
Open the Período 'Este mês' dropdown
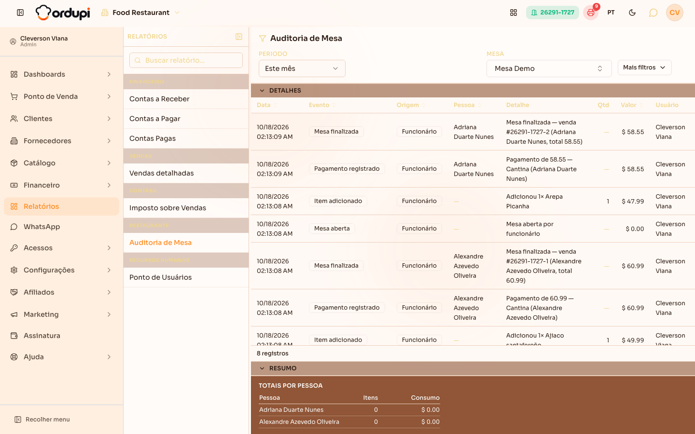pyautogui.click(x=302, y=68)
